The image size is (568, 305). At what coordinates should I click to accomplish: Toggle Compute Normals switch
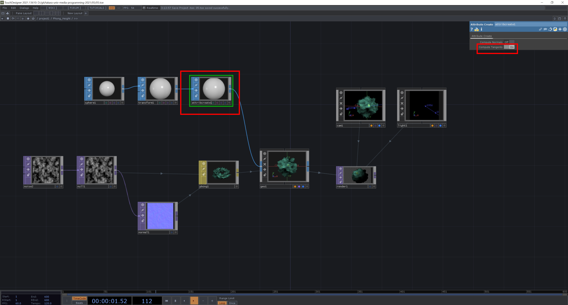point(509,42)
